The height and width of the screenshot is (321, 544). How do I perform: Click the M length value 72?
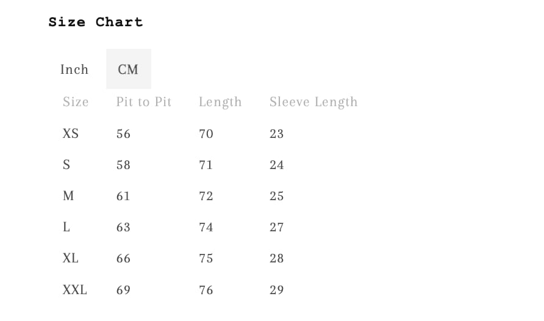point(206,196)
